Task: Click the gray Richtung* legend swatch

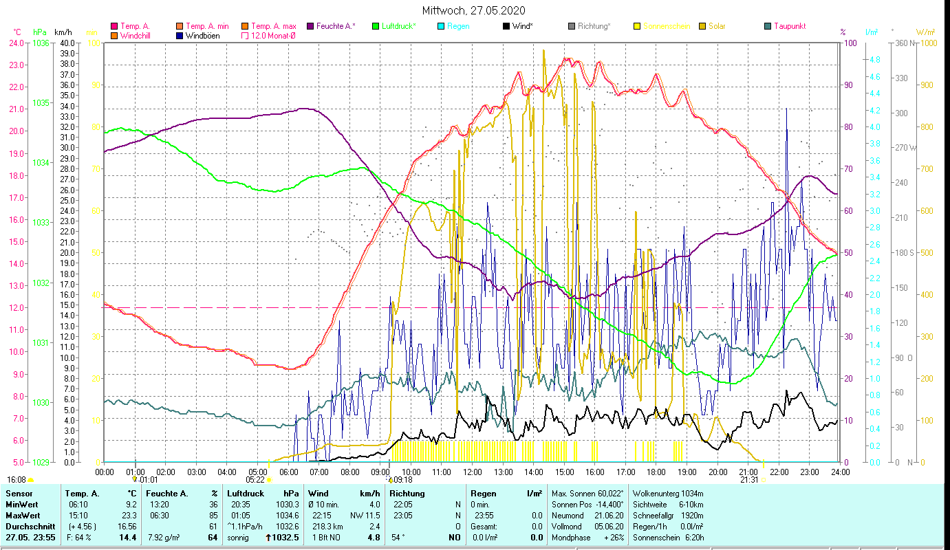Action: (x=571, y=26)
